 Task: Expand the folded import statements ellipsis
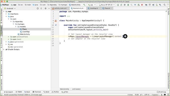point(69,16)
